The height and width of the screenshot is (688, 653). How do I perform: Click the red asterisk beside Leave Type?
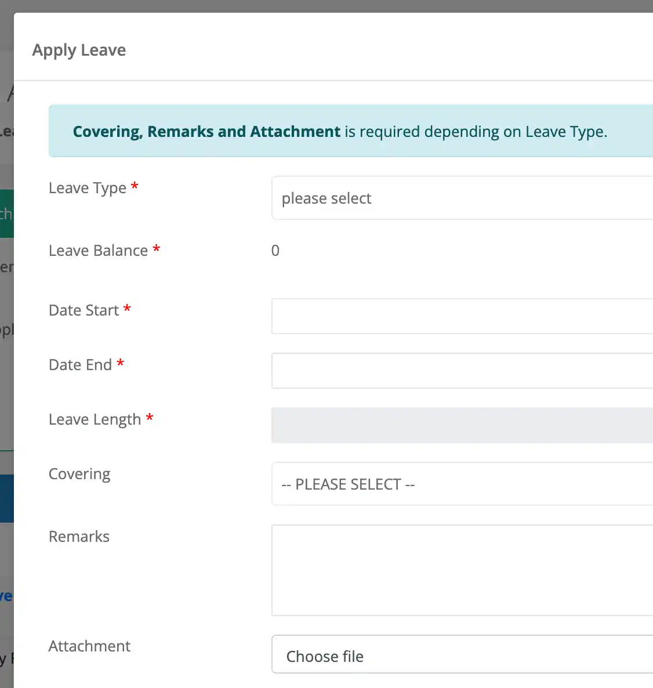click(x=135, y=186)
